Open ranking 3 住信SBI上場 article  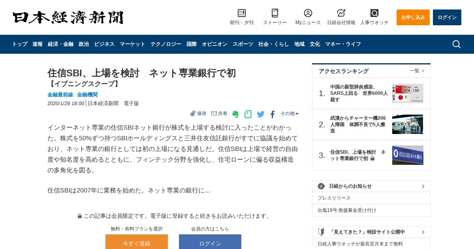coord(358,155)
